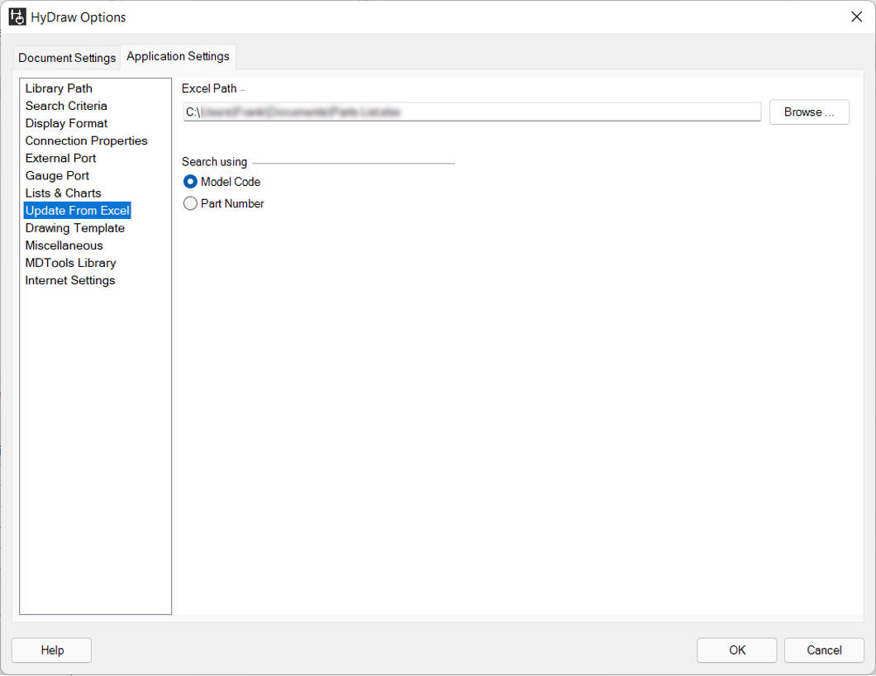Open Display Format settings
The width and height of the screenshot is (876, 676).
click(x=65, y=123)
